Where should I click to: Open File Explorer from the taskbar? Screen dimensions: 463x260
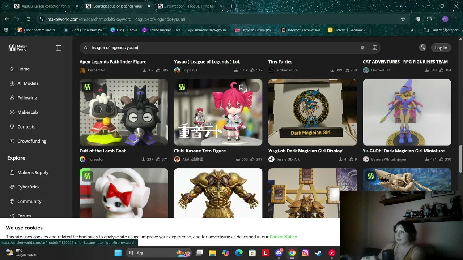pos(212,253)
